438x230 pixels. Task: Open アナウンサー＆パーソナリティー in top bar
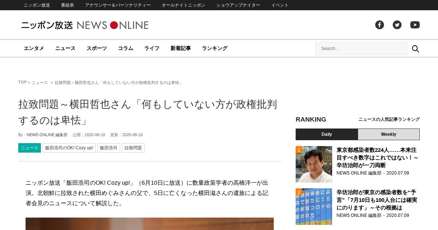click(x=118, y=5)
